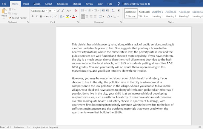Image resolution: width=203 pixels, height=129 pixels.
Task: Increase font size with Grow Font
Action: click(x=59, y=11)
